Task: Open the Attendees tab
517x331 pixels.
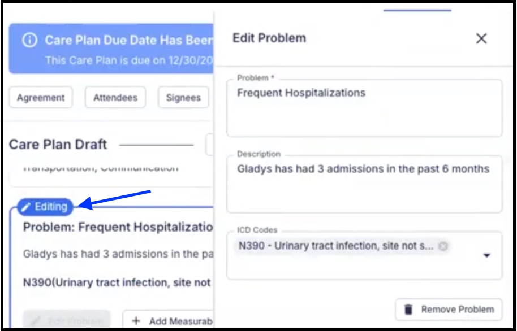Action: (115, 98)
